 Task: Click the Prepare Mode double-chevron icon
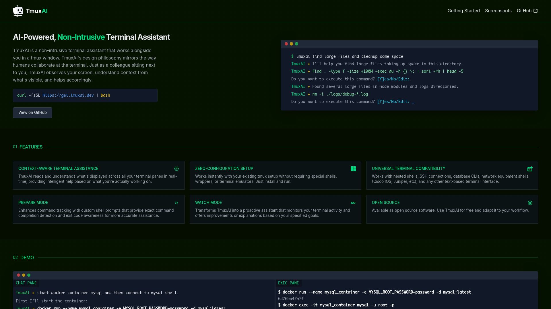[x=176, y=203]
